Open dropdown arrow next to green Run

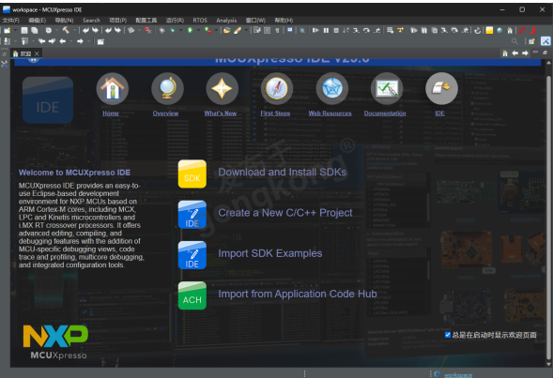pyautogui.click(x=198, y=31)
